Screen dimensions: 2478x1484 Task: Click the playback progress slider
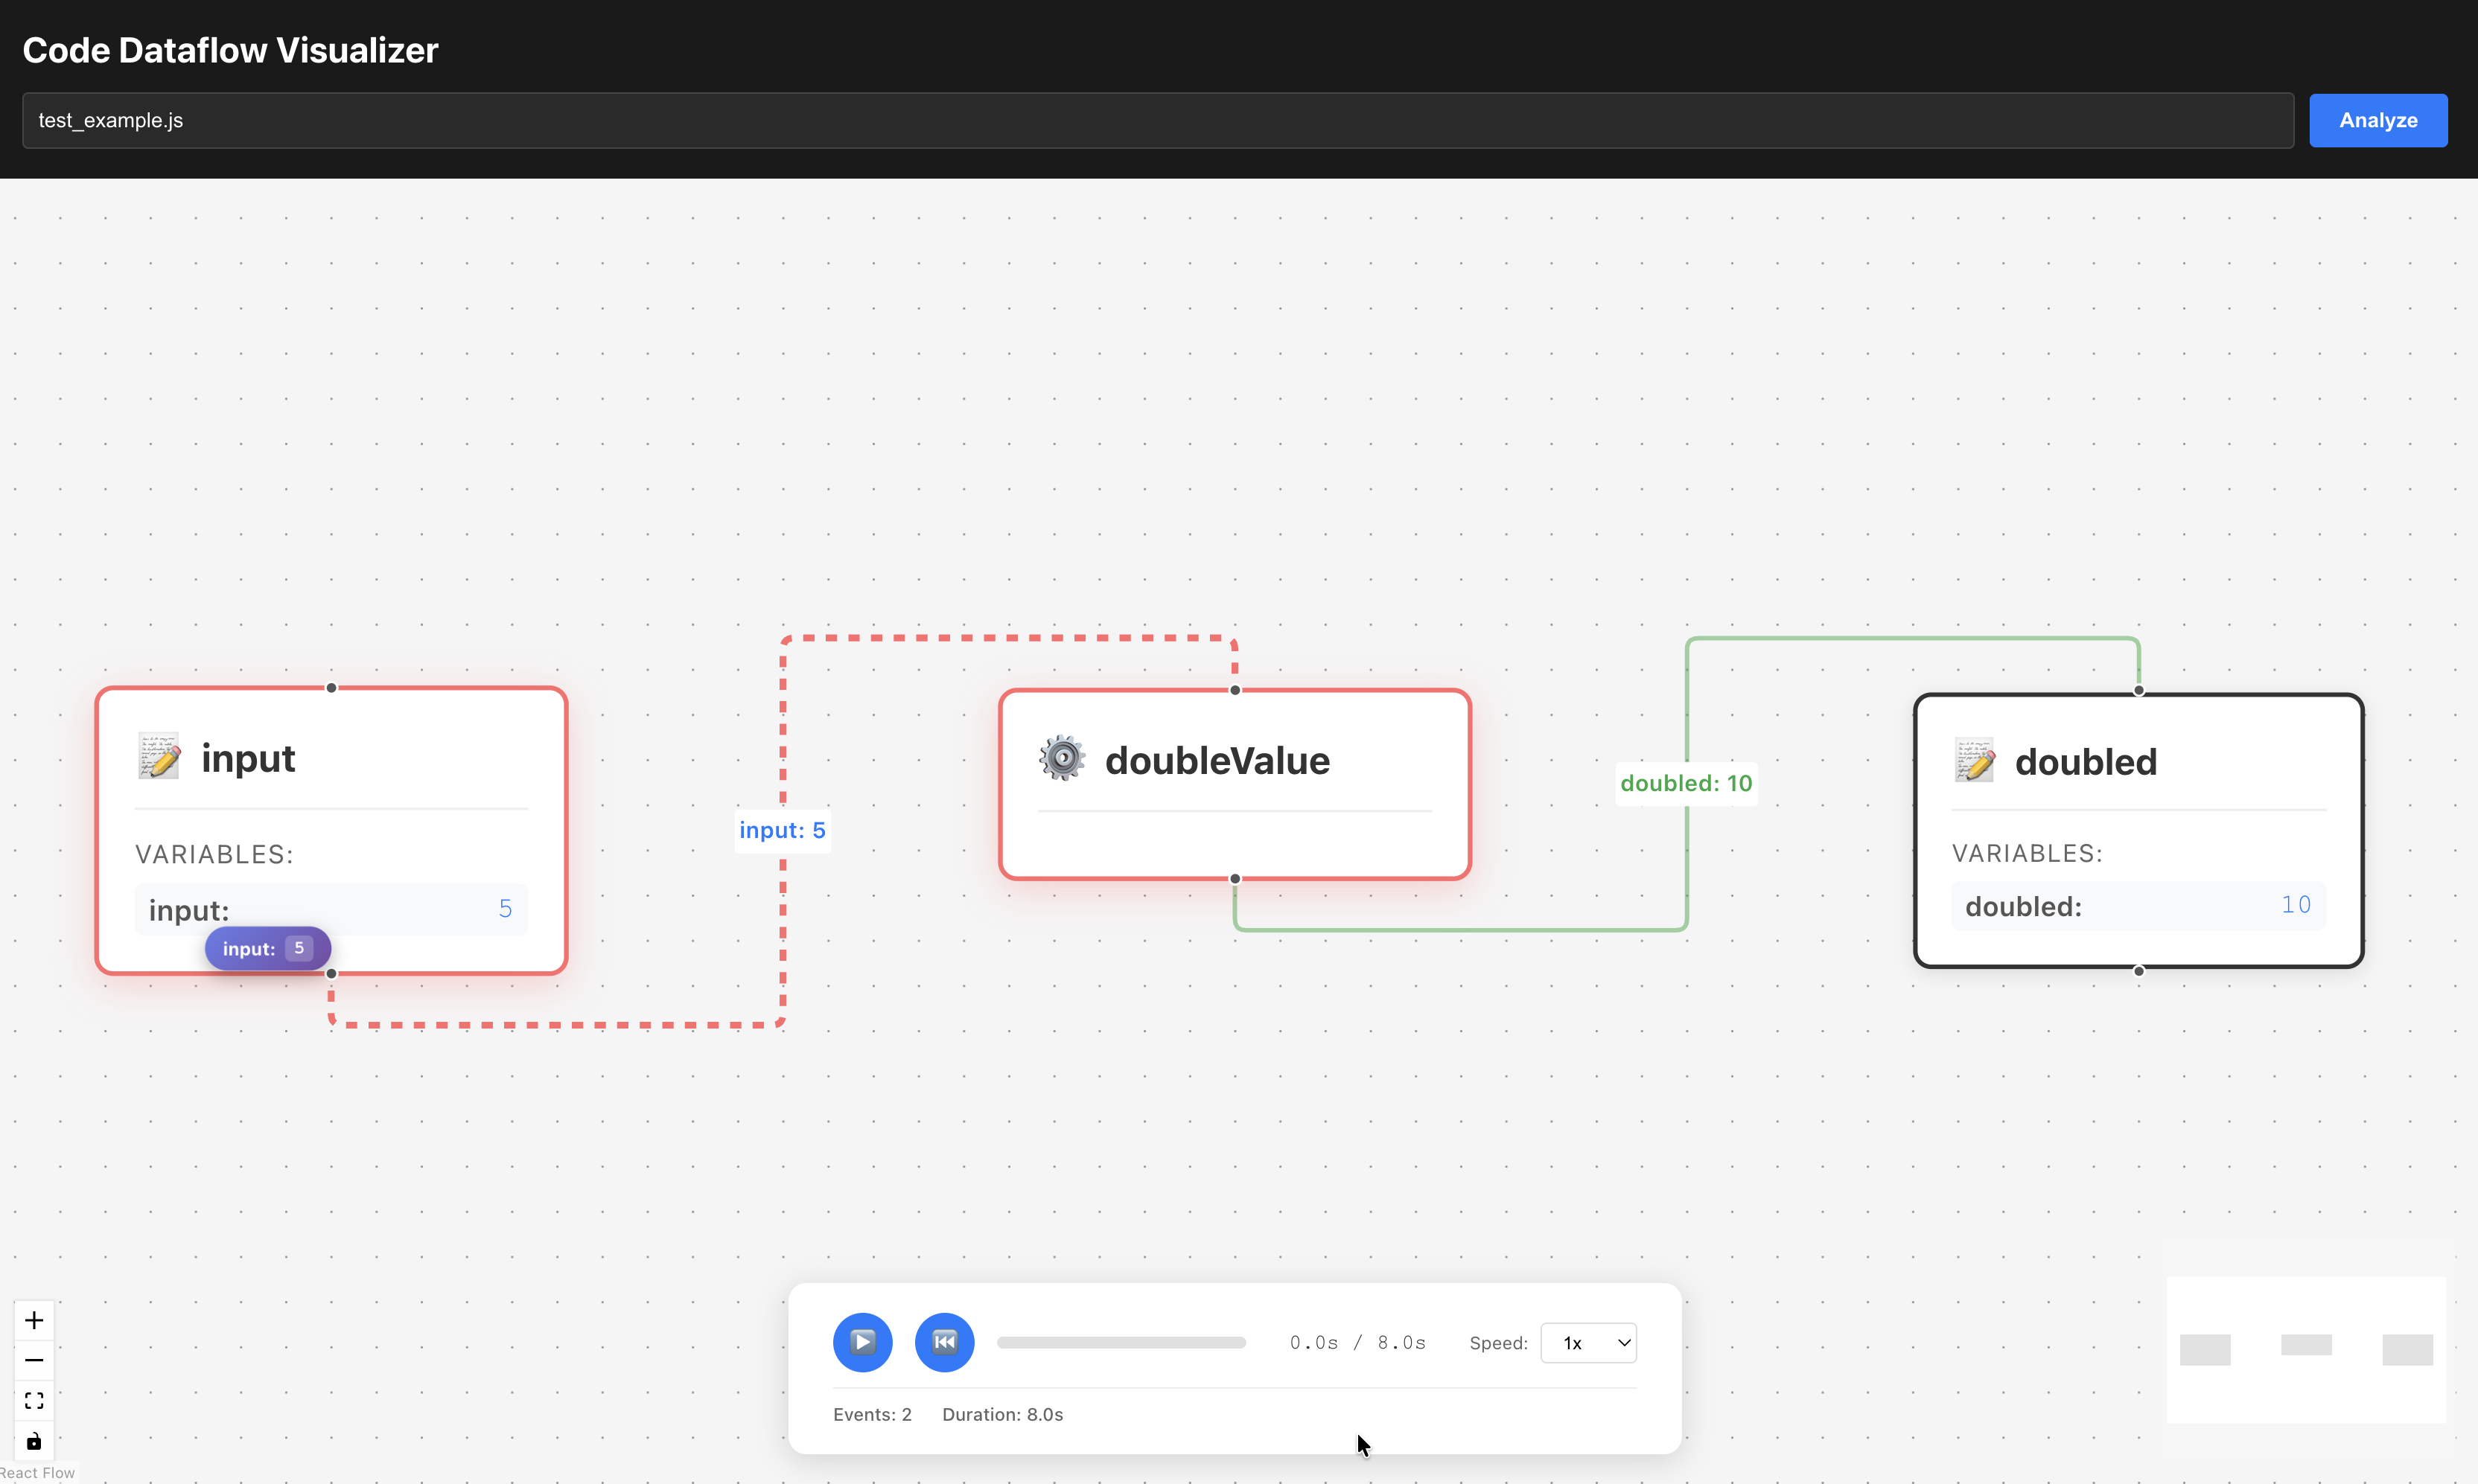click(x=1121, y=1343)
